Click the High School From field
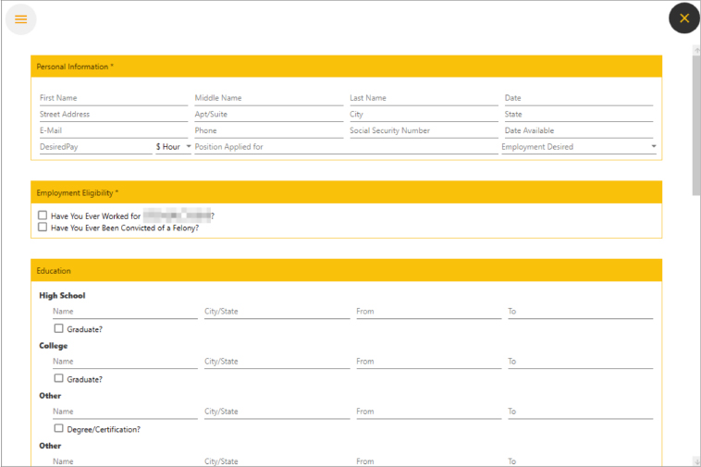The image size is (701, 467). pos(429,312)
